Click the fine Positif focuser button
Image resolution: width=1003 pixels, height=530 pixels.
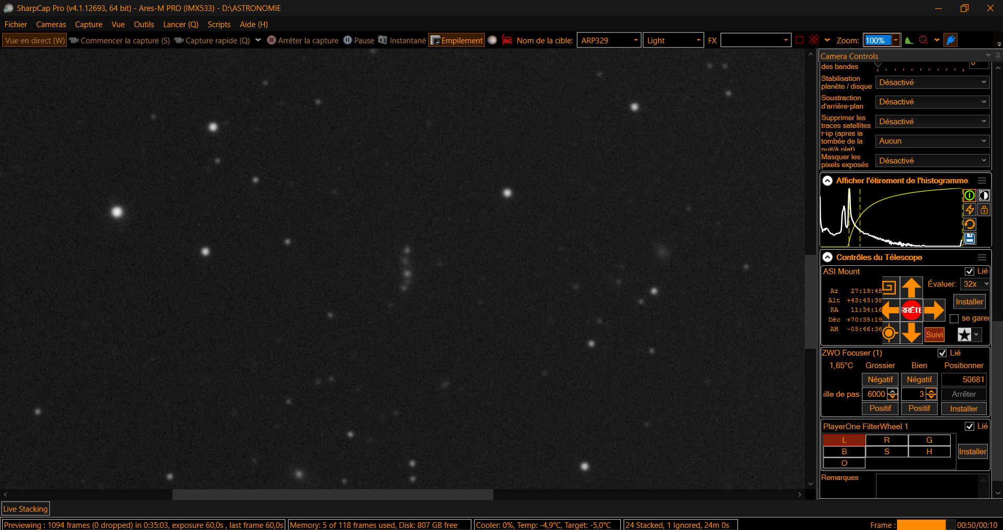(919, 408)
